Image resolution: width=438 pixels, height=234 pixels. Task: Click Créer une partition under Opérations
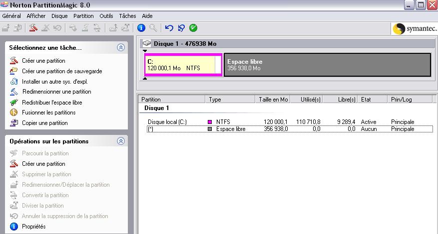click(43, 164)
